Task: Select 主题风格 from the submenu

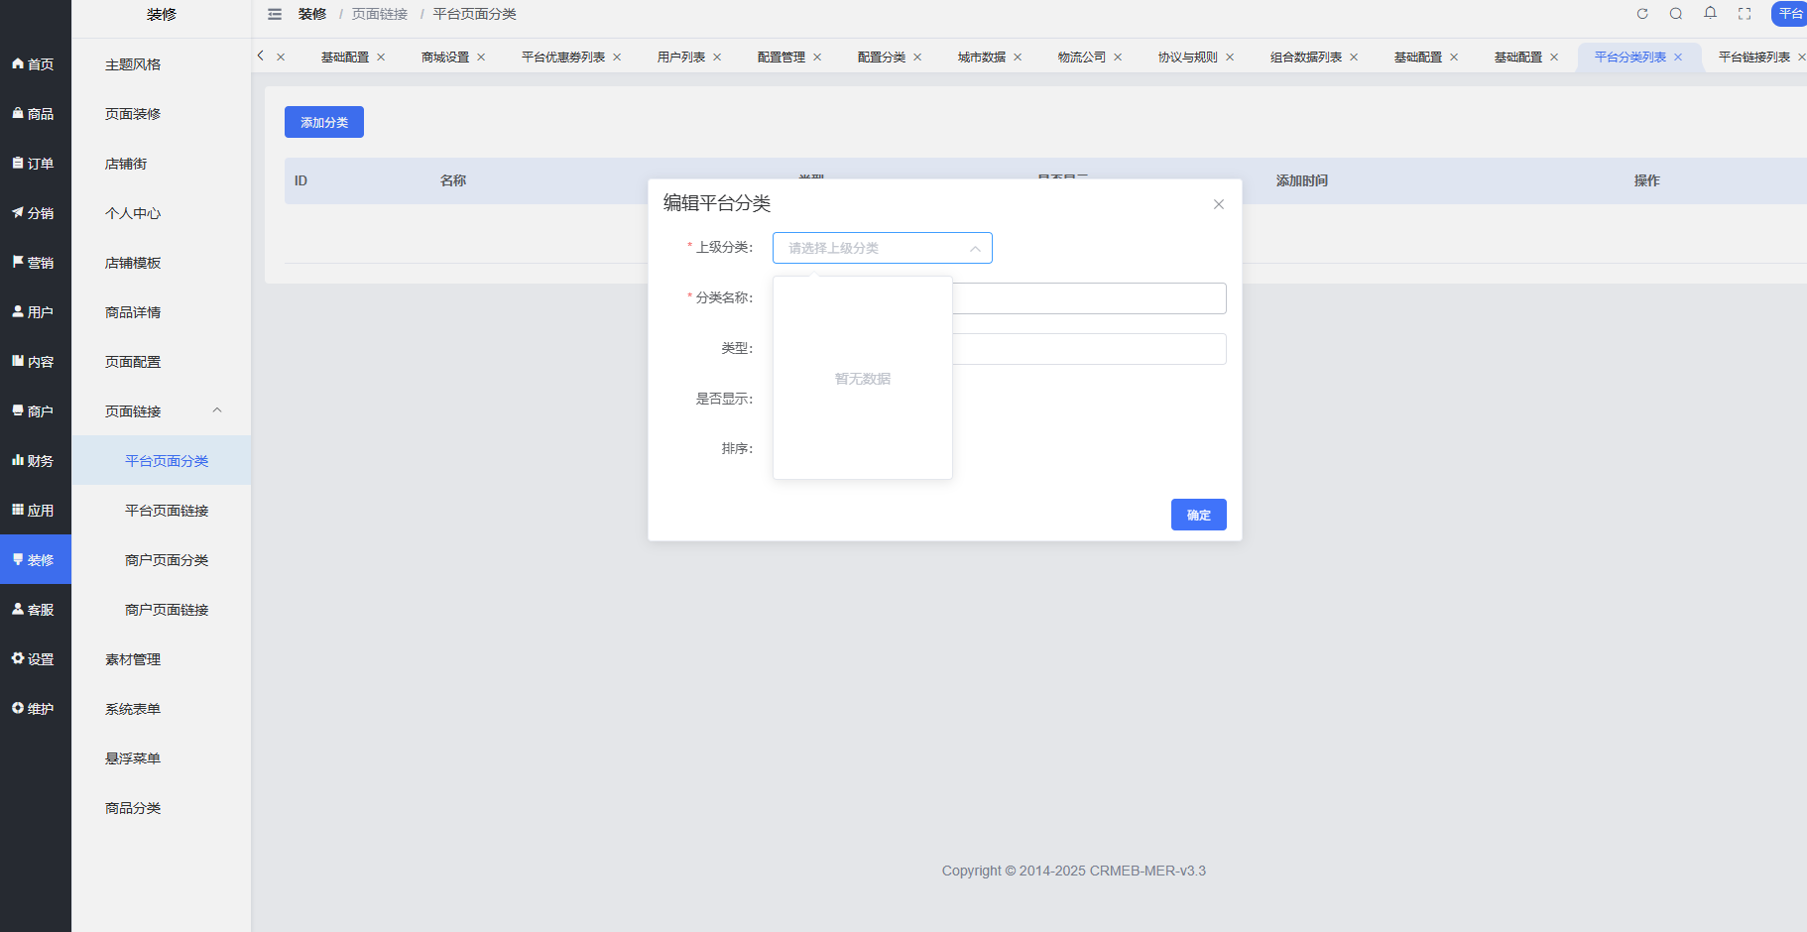Action: pyautogui.click(x=133, y=64)
